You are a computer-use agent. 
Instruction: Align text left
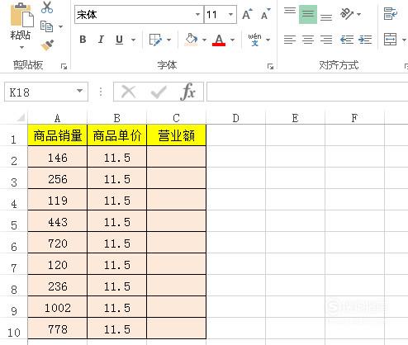[290, 40]
